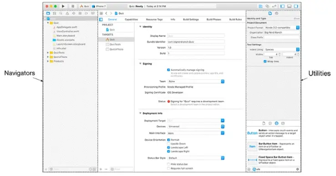Toggle the Utilities pane visibility icon
This screenshot has height=176, width=336.
(x=296, y=6)
